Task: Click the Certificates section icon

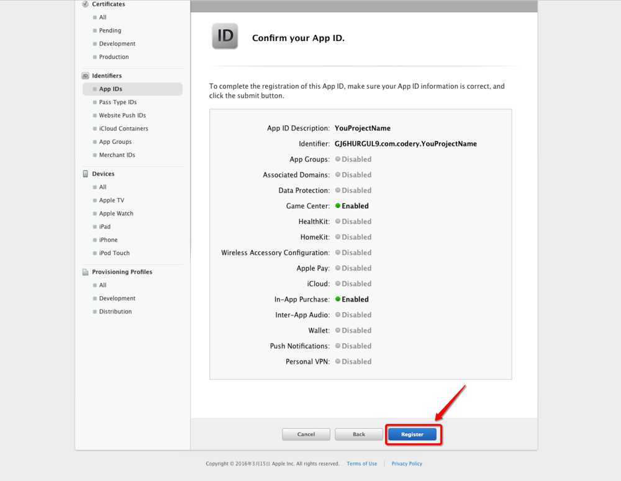Action: [85, 4]
